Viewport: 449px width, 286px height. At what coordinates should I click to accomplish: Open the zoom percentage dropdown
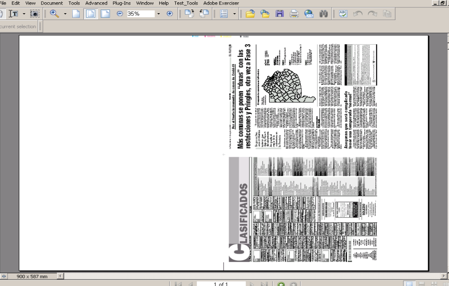tap(158, 14)
